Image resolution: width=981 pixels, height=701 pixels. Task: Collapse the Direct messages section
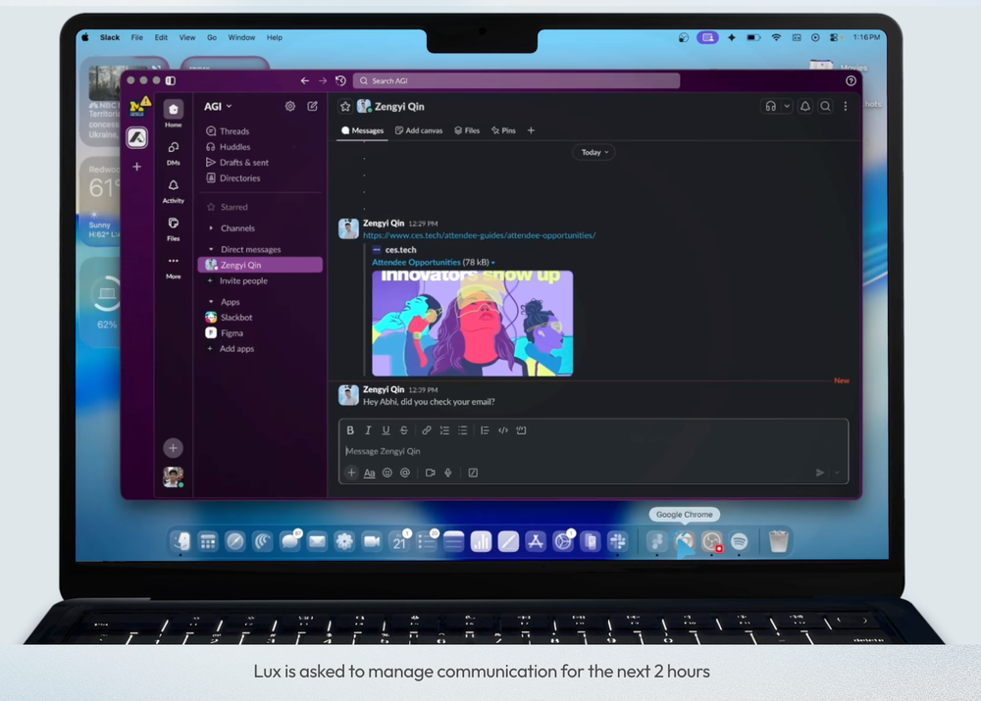pos(209,248)
